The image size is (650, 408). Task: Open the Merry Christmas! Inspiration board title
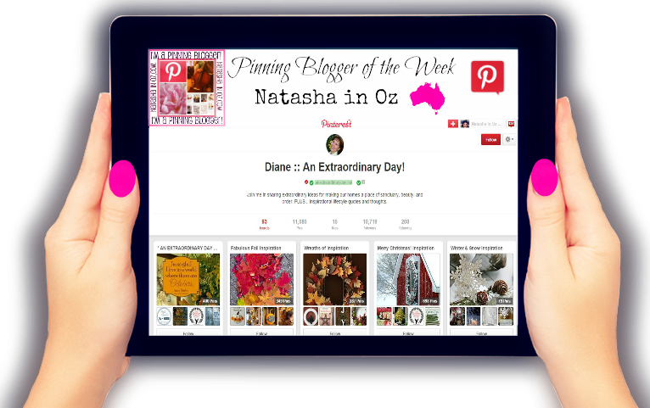pos(406,248)
